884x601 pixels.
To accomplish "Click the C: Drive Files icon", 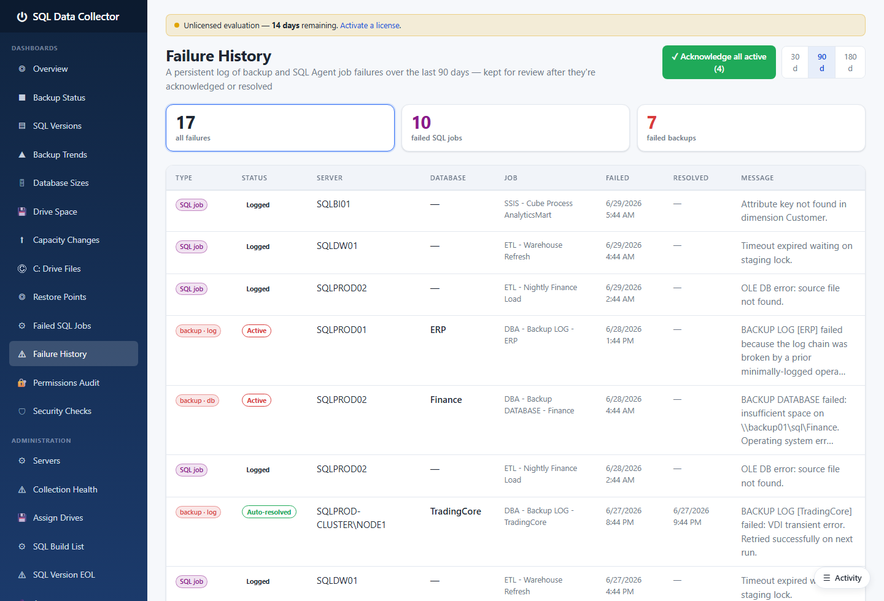I will (22, 269).
